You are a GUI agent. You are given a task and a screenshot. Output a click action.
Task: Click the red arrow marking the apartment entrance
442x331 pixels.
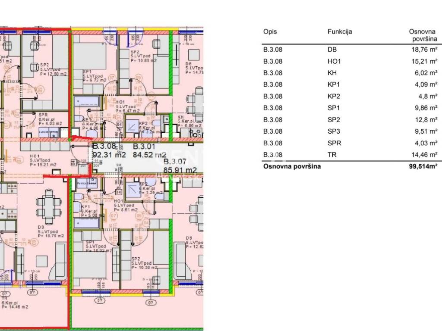(78, 137)
